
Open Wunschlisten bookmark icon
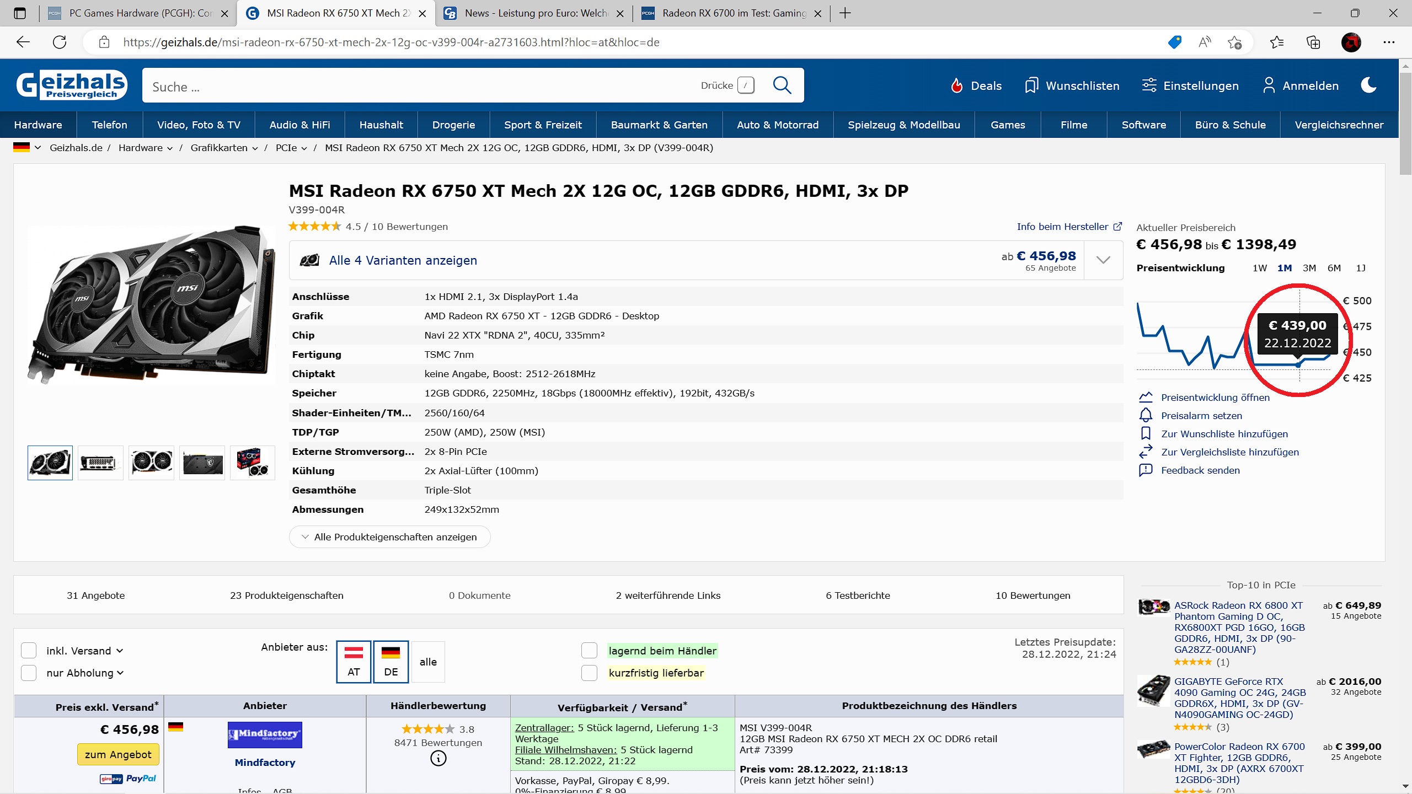coord(1031,85)
